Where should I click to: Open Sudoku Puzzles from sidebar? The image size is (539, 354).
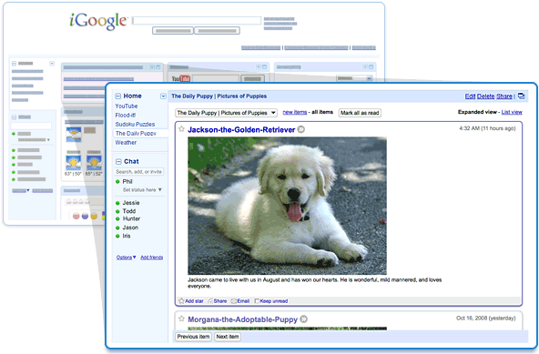point(135,124)
